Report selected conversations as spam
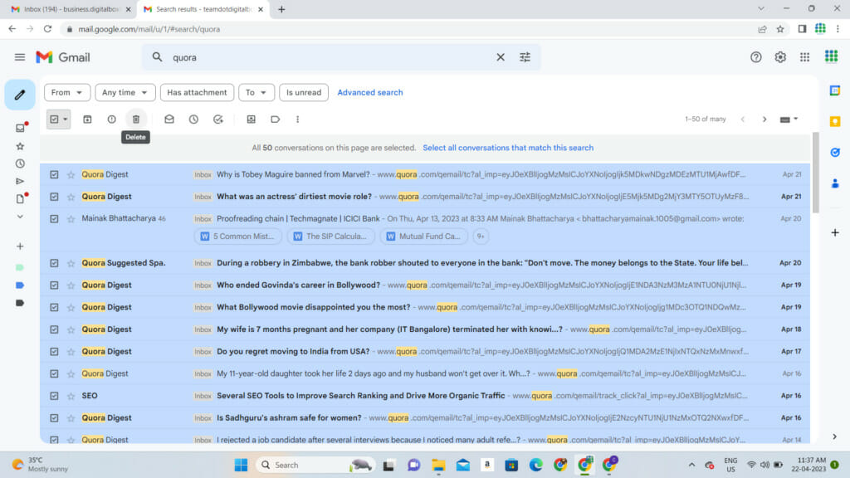This screenshot has height=478, width=850. [x=111, y=119]
